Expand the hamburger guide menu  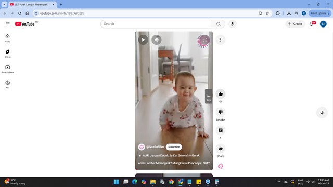click(8, 24)
